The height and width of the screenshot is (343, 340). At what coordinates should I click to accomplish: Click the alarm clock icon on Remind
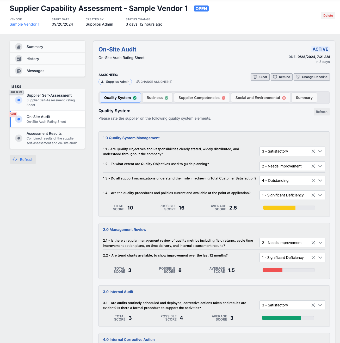[275, 77]
